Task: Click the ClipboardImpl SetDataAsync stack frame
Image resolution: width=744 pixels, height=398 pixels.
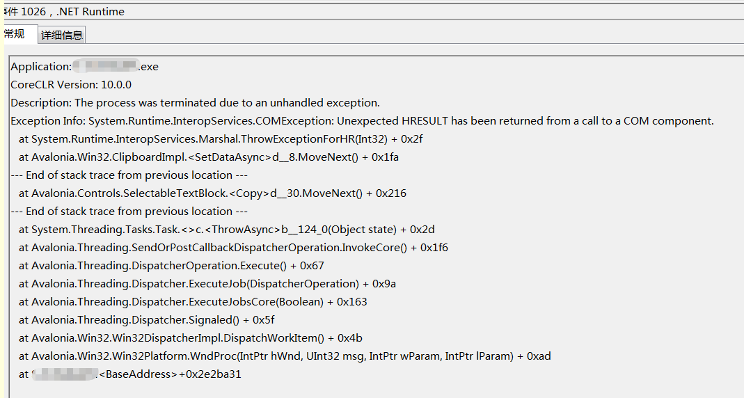Action: click(209, 157)
